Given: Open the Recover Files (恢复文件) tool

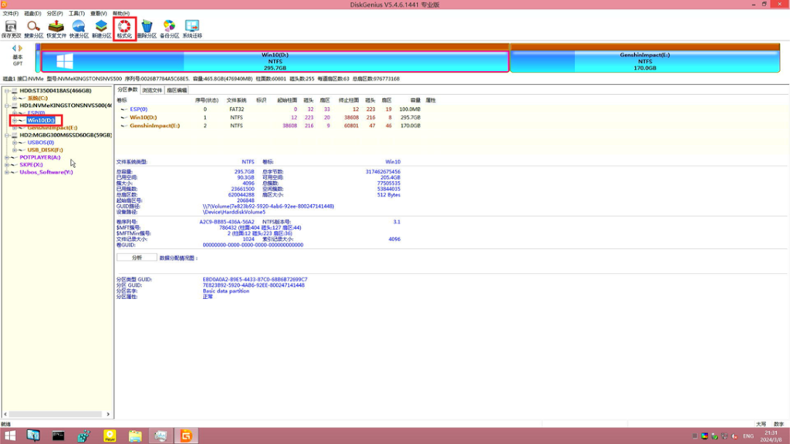Looking at the screenshot, I should point(56,28).
